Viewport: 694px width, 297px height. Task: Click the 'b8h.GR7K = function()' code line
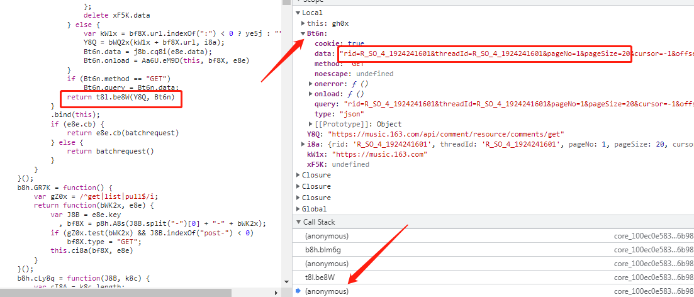coord(65,188)
